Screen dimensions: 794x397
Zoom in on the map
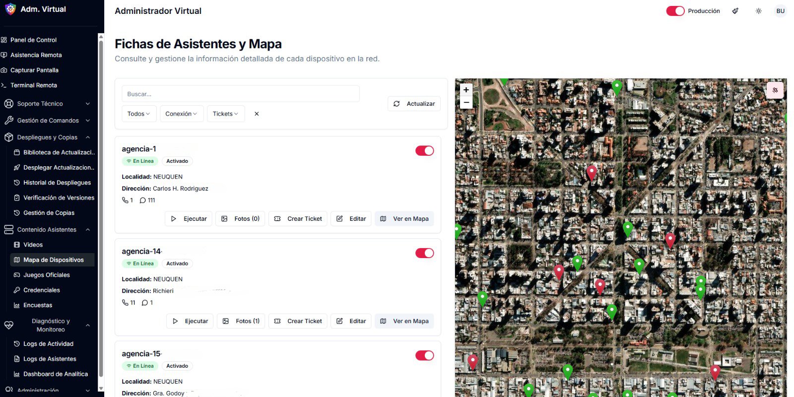pos(466,90)
